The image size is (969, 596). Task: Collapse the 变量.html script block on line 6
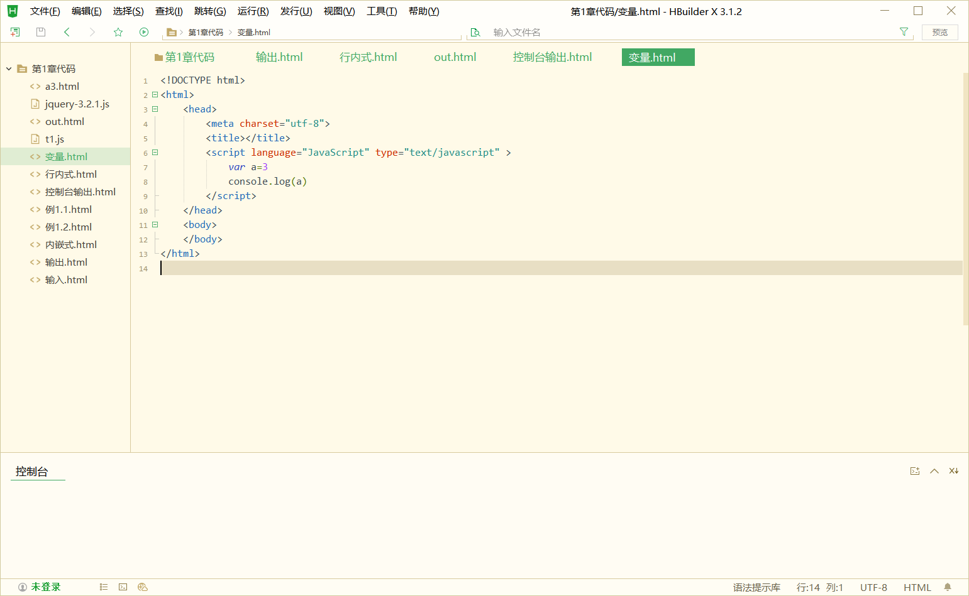coord(155,152)
